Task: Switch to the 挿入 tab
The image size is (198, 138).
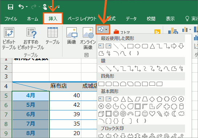Action: coord(53,19)
